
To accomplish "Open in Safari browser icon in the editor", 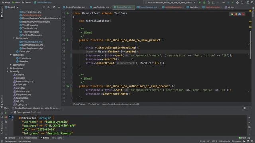I will [239, 14].
